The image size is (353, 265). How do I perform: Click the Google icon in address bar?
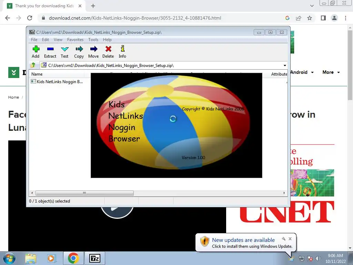point(287,18)
